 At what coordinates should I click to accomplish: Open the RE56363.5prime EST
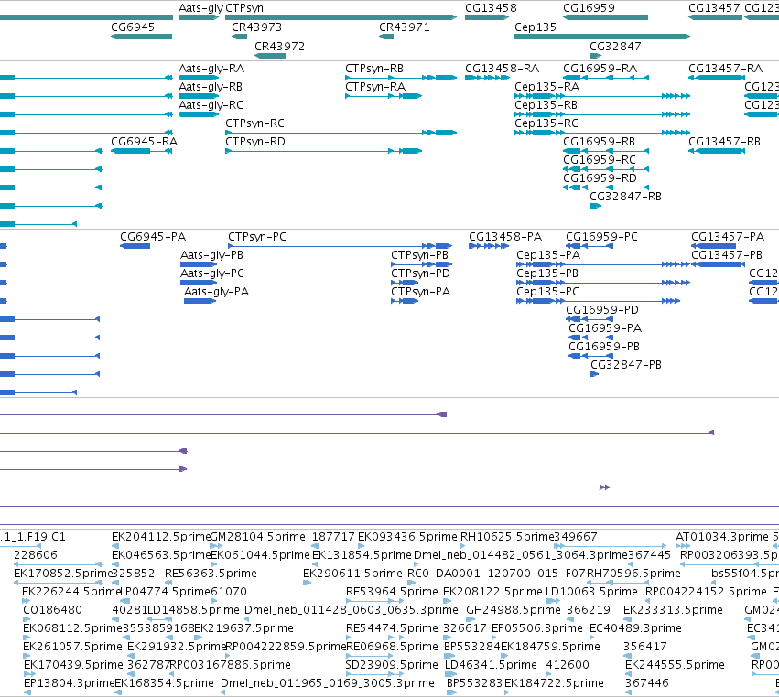click(169, 583)
